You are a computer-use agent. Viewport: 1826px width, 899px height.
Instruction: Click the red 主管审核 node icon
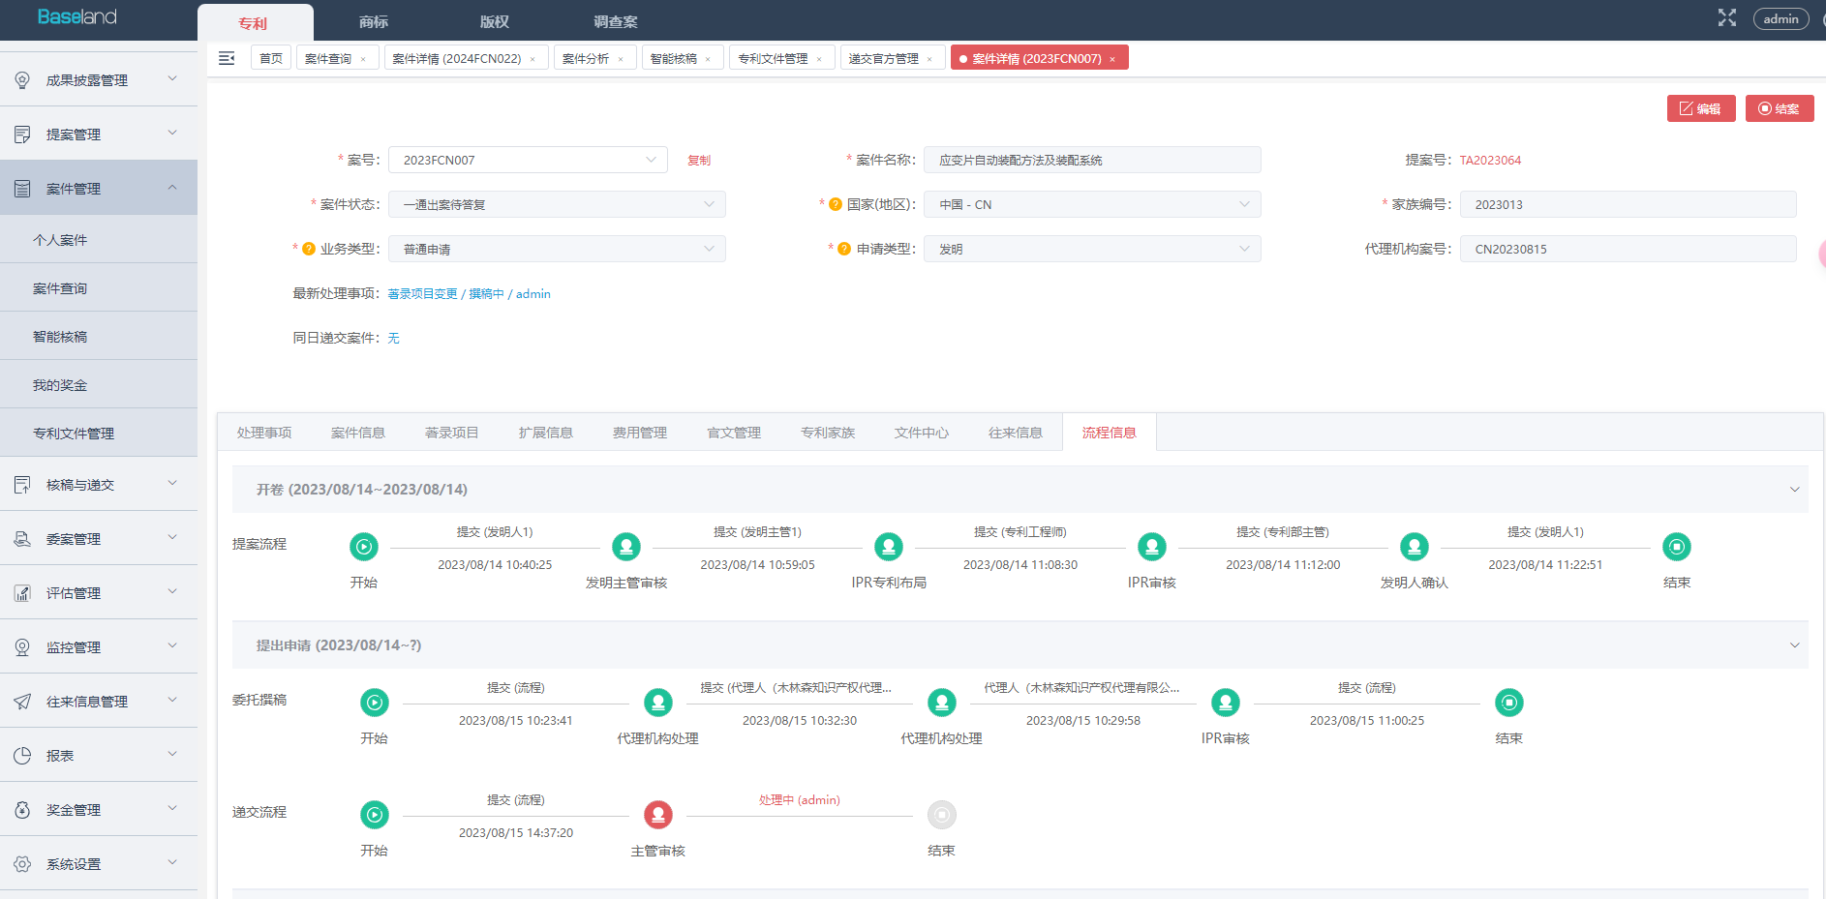pyautogui.click(x=658, y=815)
